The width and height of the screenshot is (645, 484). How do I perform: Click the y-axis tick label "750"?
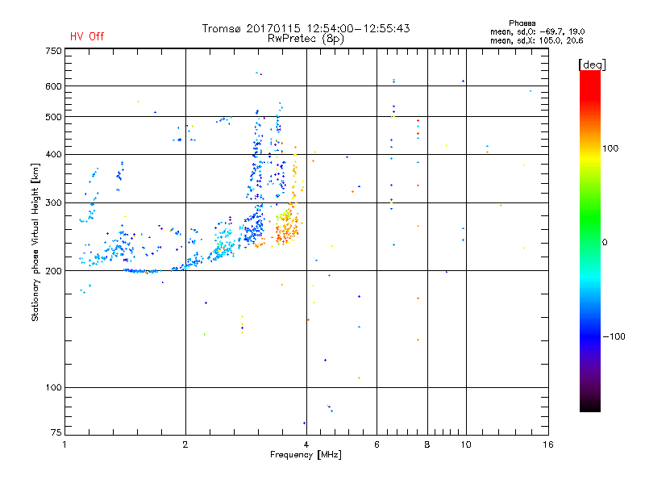(x=53, y=51)
